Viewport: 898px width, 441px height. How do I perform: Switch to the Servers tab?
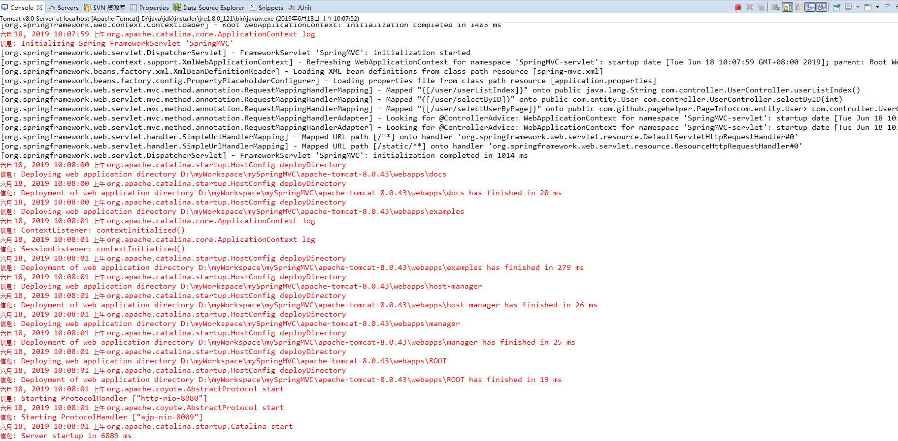[64, 7]
